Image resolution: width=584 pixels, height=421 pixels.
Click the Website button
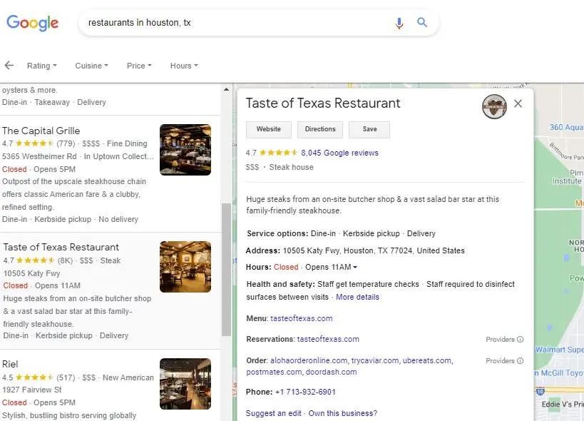tap(269, 129)
